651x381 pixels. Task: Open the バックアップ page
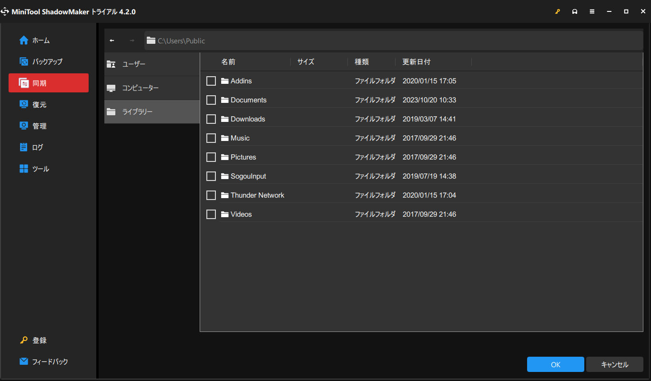coord(49,61)
